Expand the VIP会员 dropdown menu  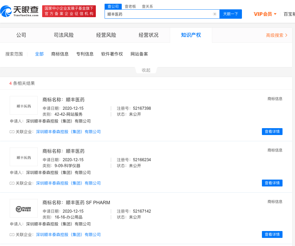pyautogui.click(x=265, y=14)
